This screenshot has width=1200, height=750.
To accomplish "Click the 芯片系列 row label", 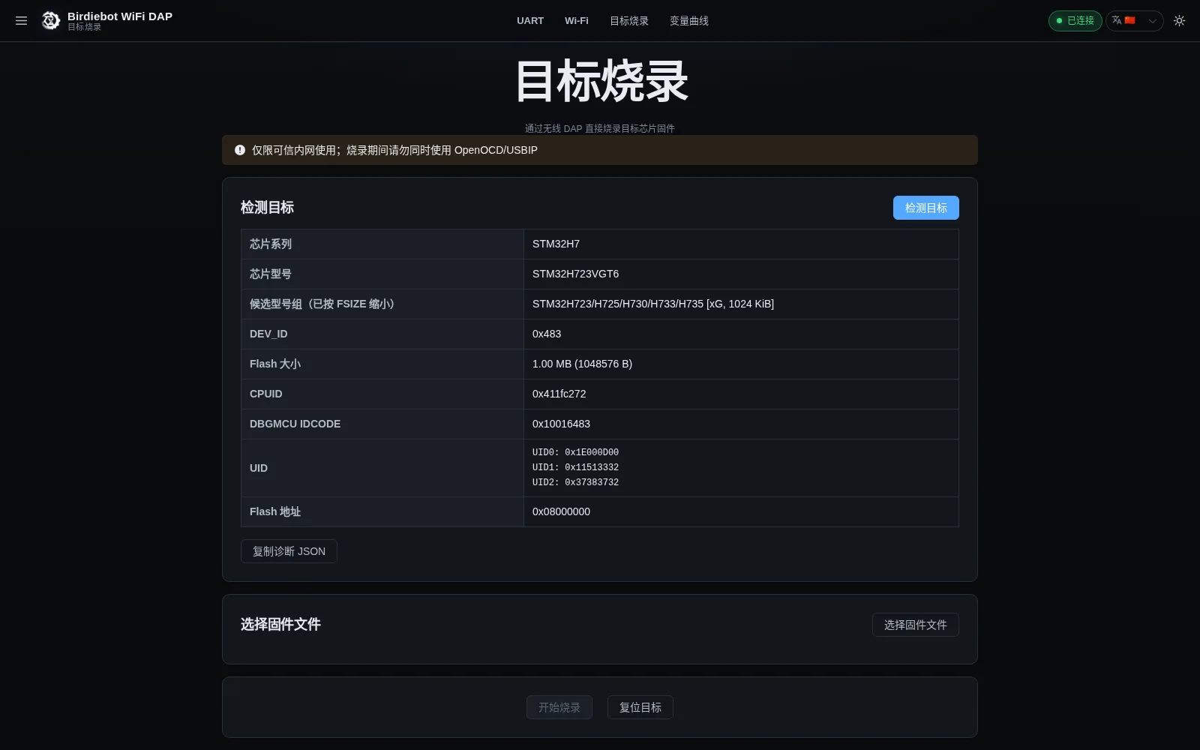I will click(x=271, y=244).
